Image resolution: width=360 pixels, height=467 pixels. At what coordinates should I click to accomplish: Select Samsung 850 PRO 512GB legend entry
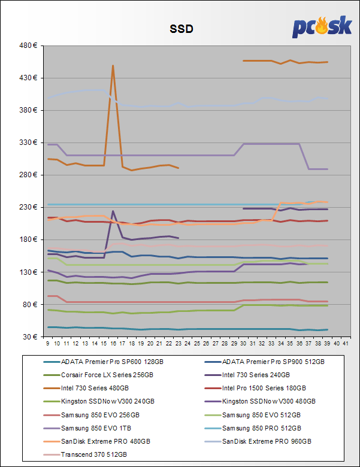tap(253, 428)
